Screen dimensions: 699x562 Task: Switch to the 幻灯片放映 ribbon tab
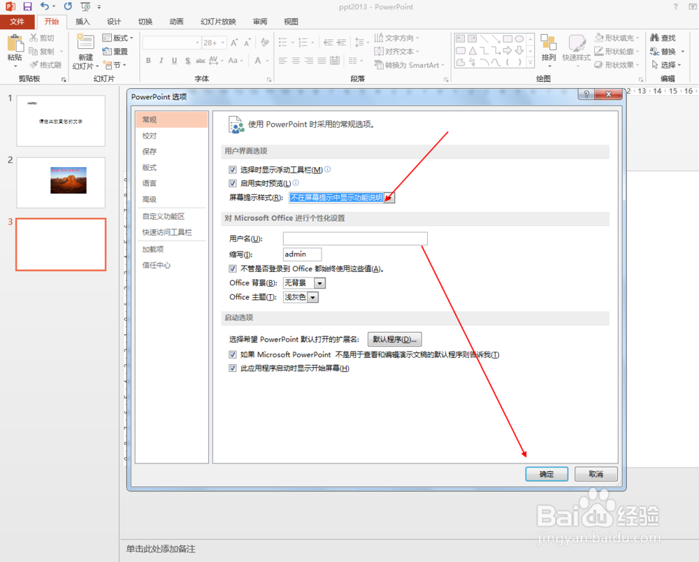tap(218, 22)
